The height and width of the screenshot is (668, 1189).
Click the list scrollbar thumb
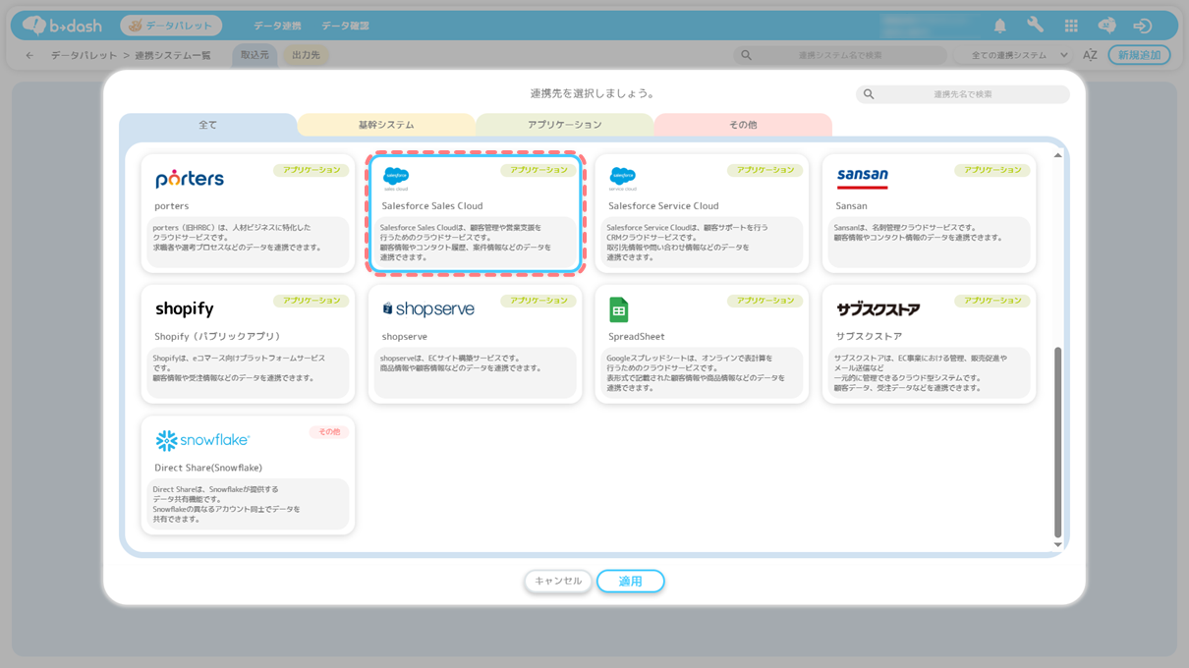pos(1057,442)
